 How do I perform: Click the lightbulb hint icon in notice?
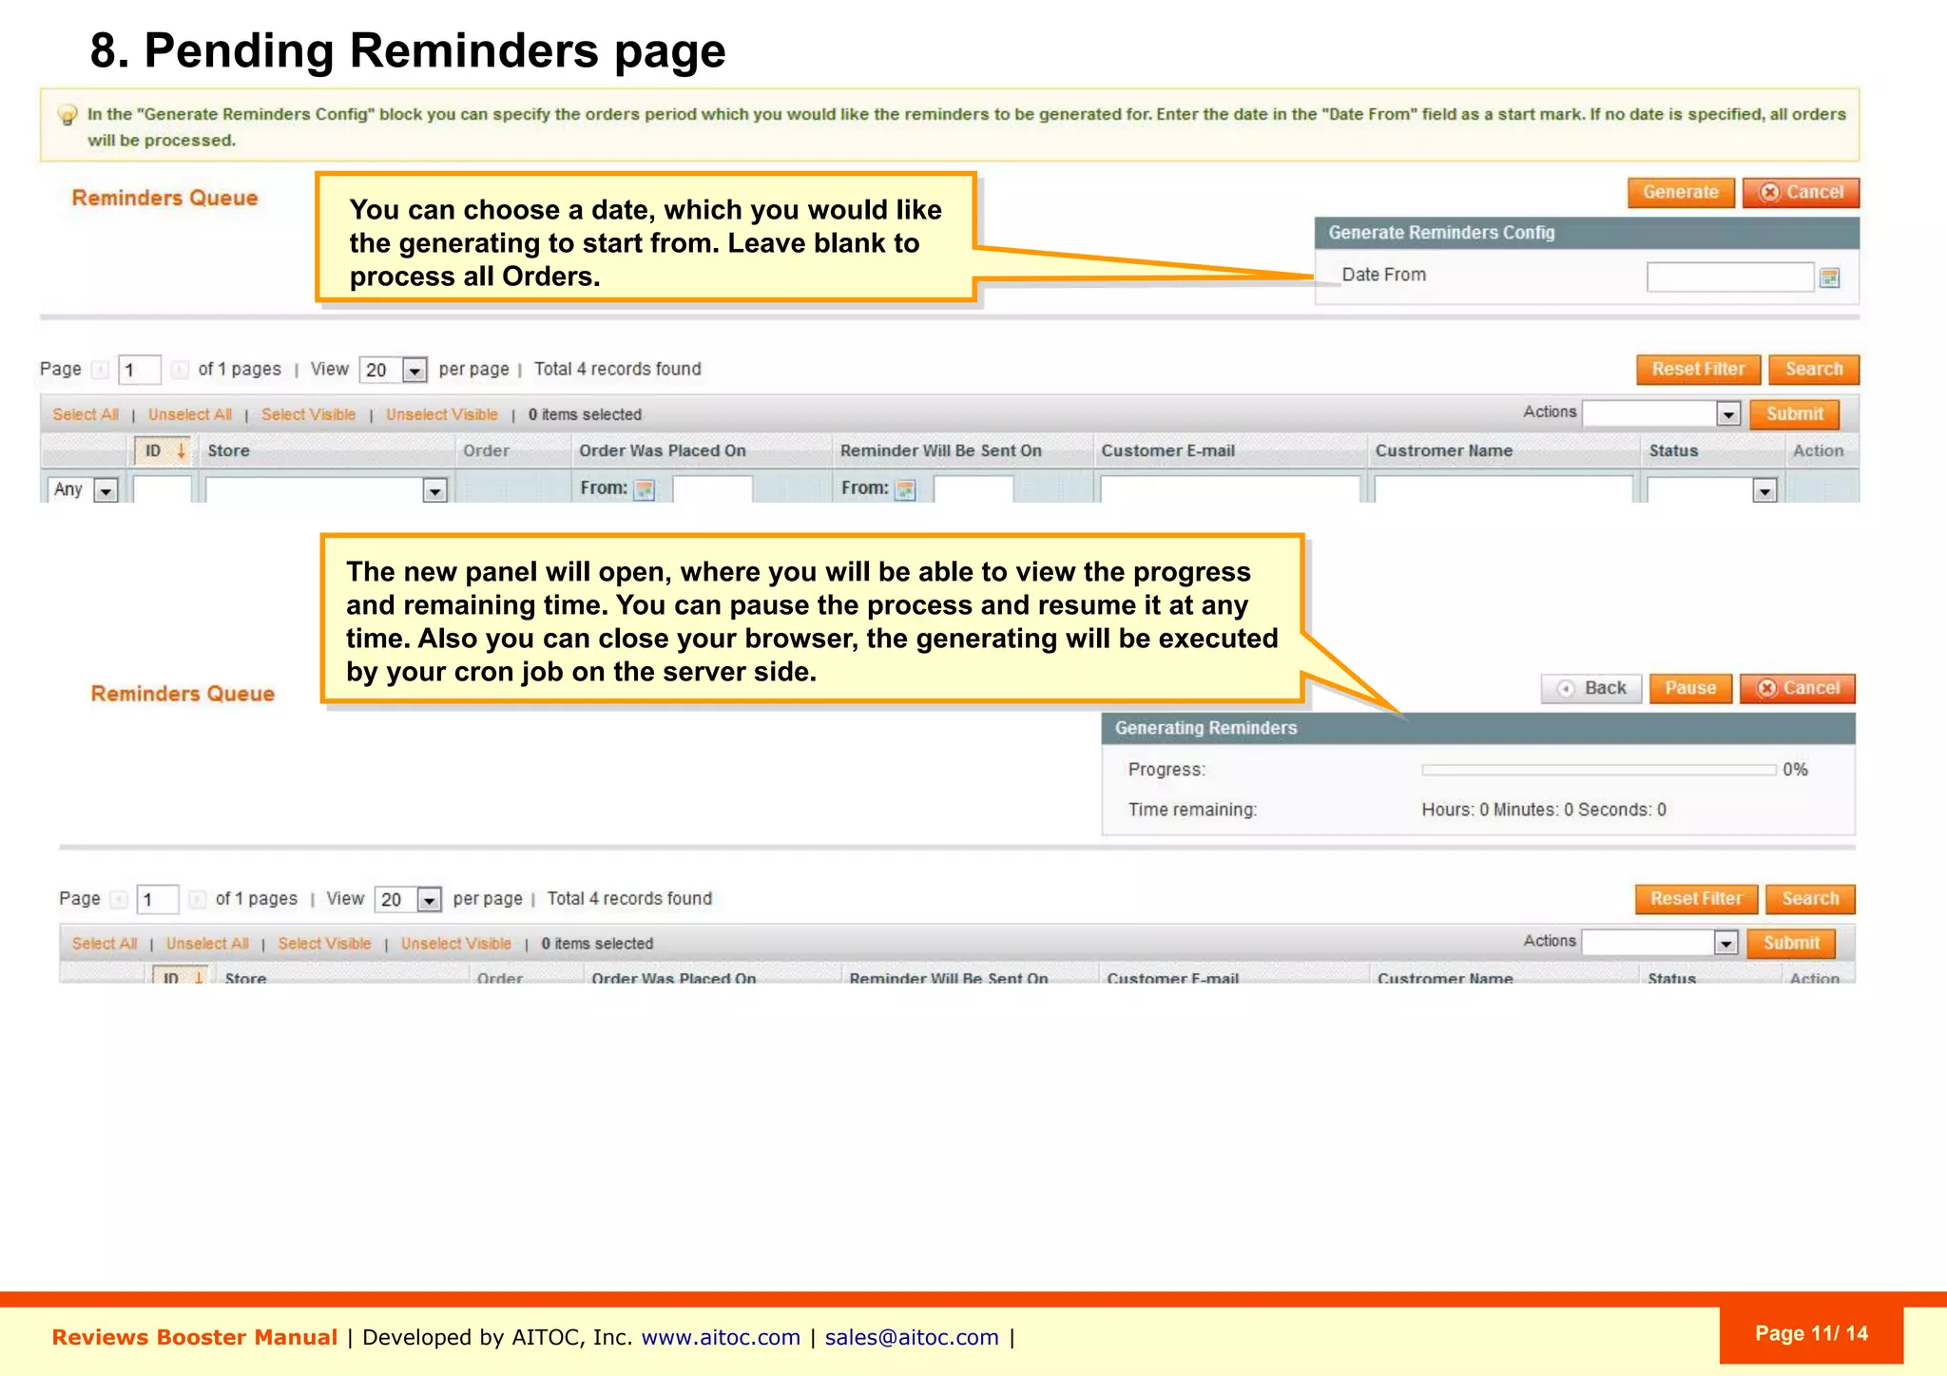click(67, 115)
